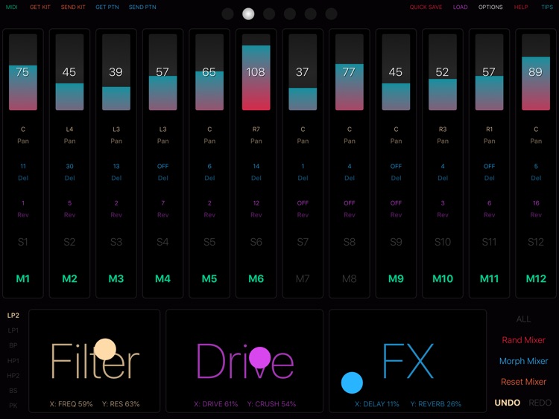Unmute track M7
The image size is (559, 419).
(303, 278)
